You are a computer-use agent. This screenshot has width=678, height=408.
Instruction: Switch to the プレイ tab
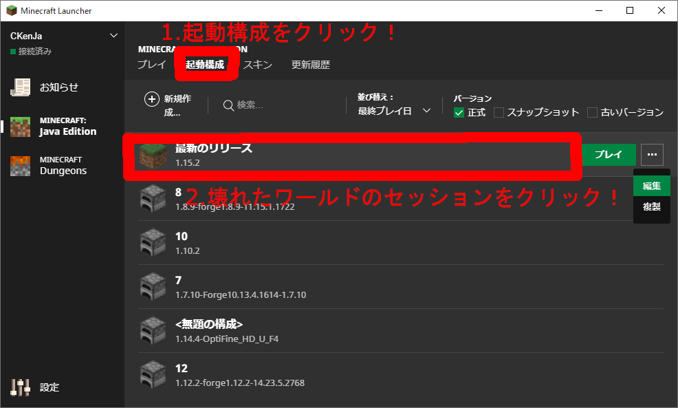pyautogui.click(x=152, y=65)
